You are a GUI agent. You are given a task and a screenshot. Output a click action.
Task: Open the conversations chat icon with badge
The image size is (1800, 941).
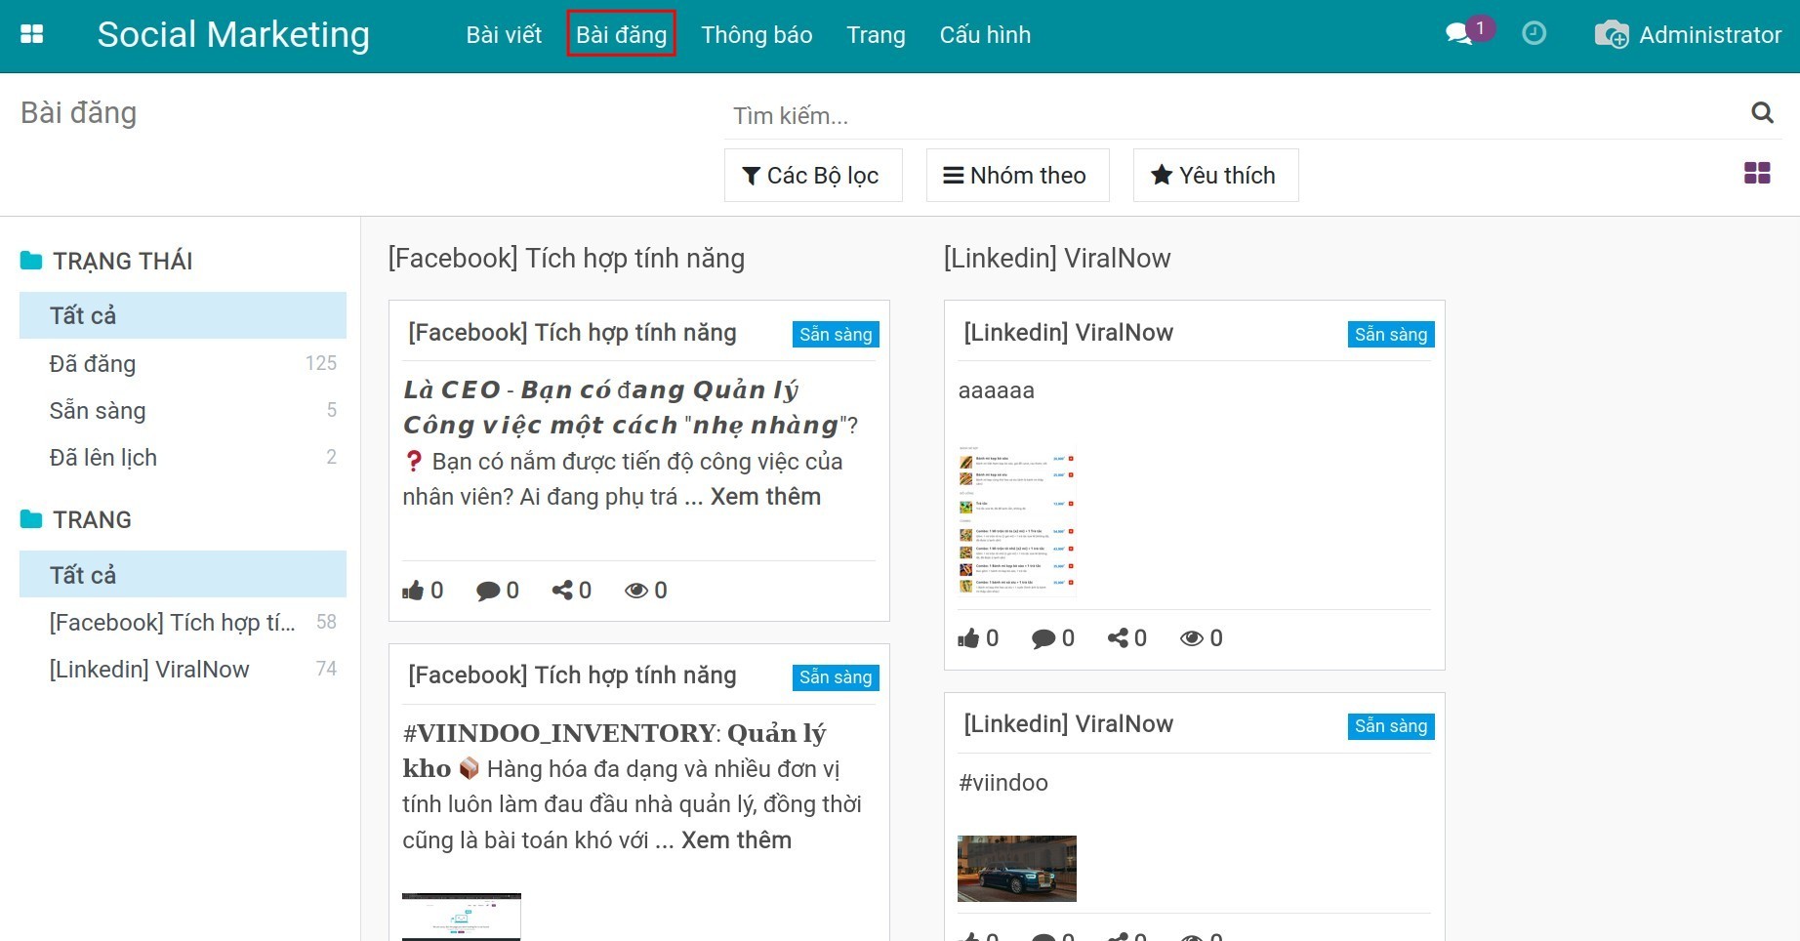pyautogui.click(x=1460, y=34)
